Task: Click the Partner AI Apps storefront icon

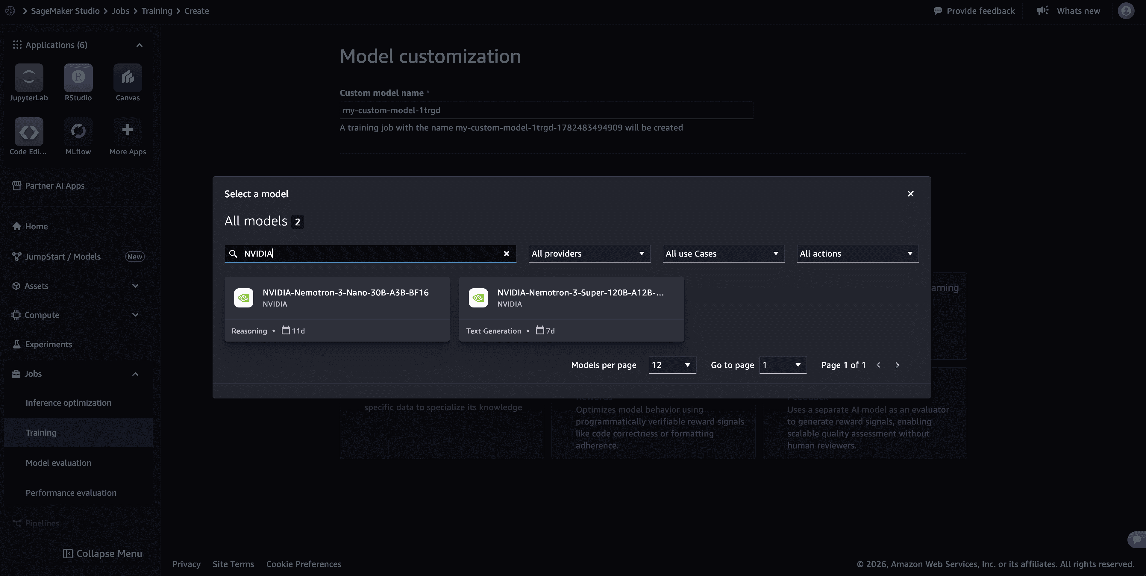Action: 16,186
